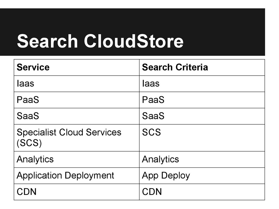The height and width of the screenshot is (209, 279).
Task: Click the Iaas cell under Search Criteria
Action: point(202,84)
